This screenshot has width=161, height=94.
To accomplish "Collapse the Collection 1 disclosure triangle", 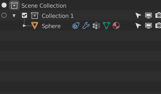I will pyautogui.click(x=14, y=16).
